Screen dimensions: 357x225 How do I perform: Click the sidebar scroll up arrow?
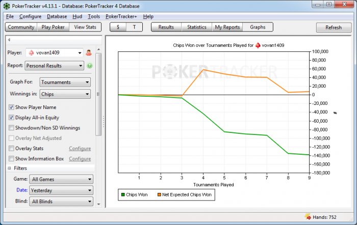pos(98,49)
